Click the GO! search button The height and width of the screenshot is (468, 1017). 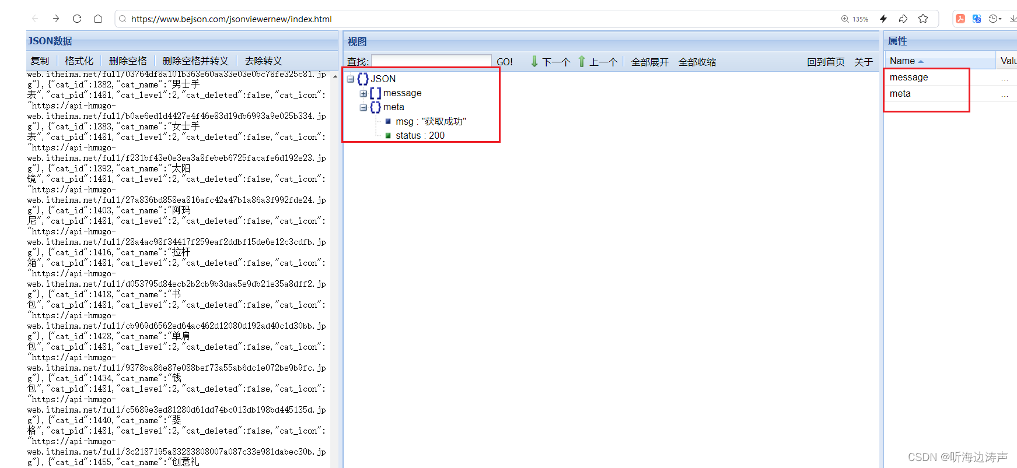tap(505, 62)
